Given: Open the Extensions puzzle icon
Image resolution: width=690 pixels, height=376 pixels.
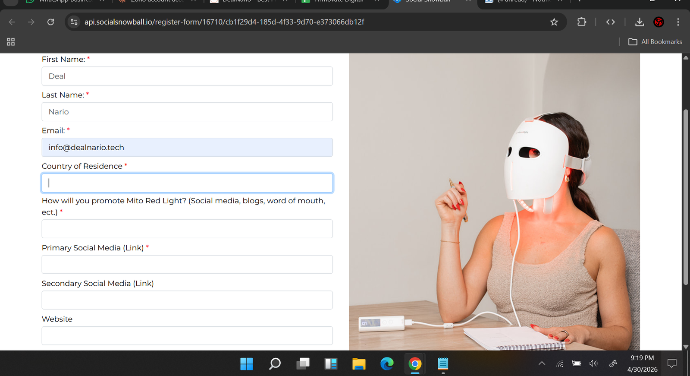Looking at the screenshot, I should [x=582, y=22].
